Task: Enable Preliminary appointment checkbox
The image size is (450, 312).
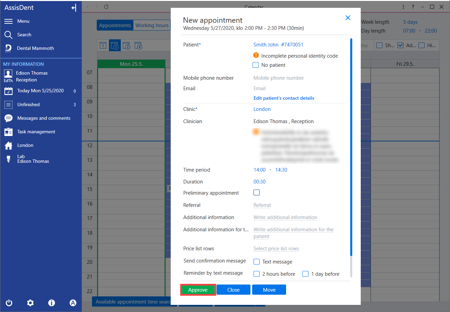Action: click(x=257, y=193)
